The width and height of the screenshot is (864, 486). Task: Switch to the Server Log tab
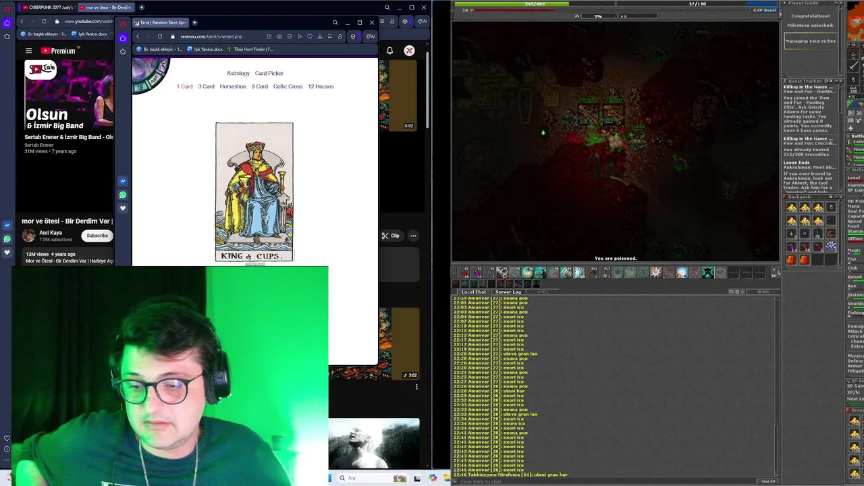(508, 292)
